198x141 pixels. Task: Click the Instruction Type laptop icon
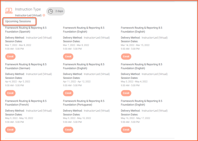coord(9,11)
